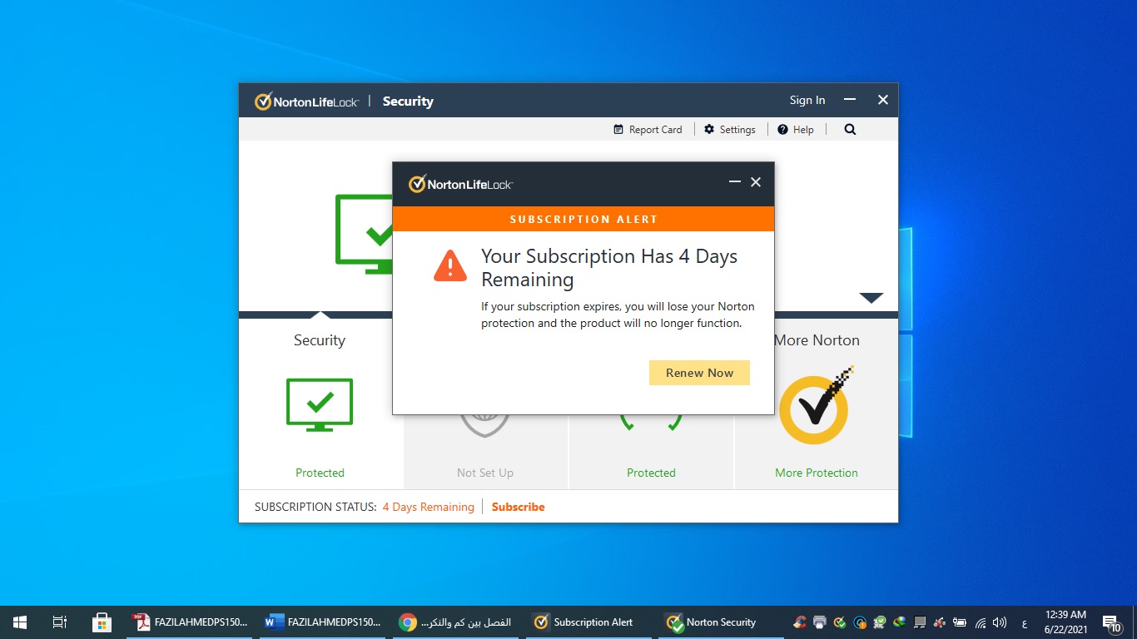Open the clock showing 12:39 AM
This screenshot has height=639, width=1137.
coord(1065,622)
